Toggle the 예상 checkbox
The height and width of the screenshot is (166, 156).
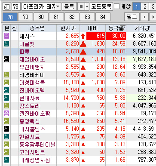(x=116, y=6)
